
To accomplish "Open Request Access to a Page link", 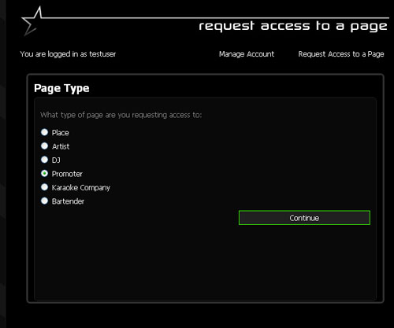I will (341, 54).
